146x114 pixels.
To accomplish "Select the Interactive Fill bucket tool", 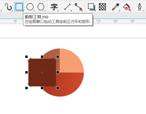I will pyautogui.click(x=127, y=7).
